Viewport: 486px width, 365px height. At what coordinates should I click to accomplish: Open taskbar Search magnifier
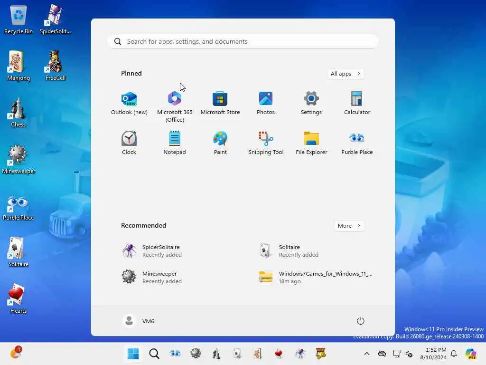[x=154, y=354]
